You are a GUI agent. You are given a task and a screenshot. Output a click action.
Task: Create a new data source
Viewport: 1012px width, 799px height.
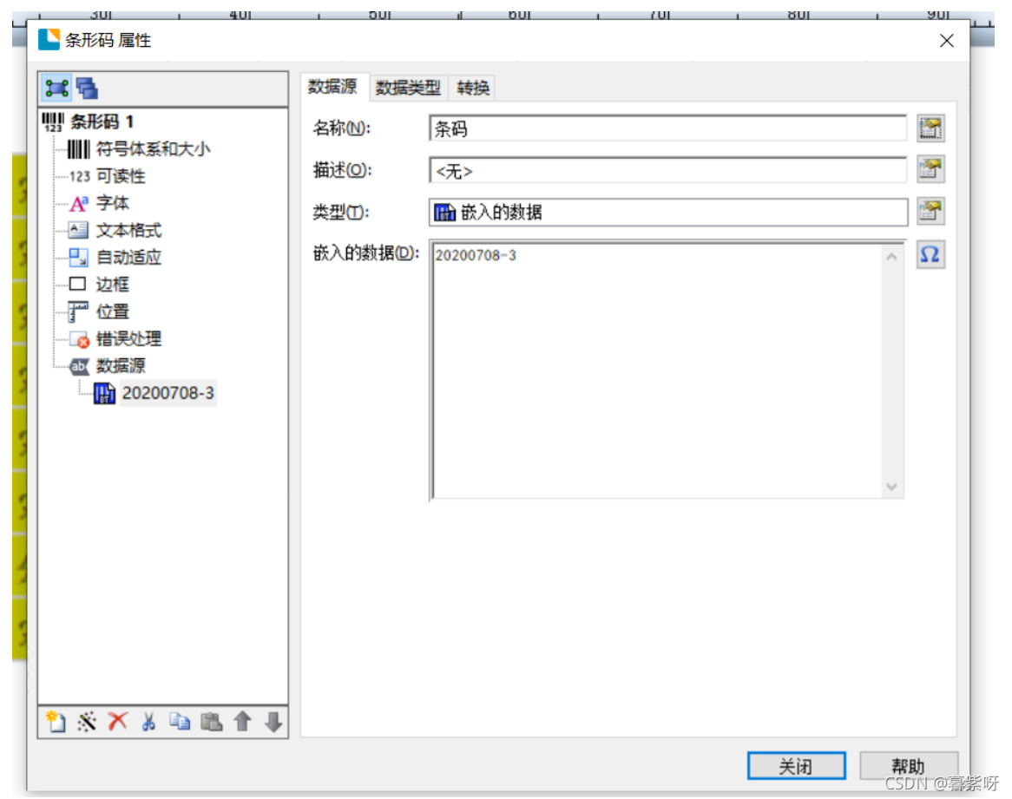(x=56, y=721)
